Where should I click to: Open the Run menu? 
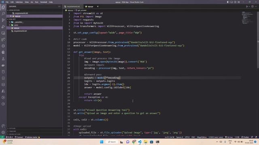pos(36,2)
